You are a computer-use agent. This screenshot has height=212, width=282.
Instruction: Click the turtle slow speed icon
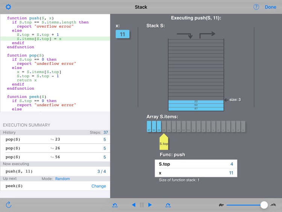tap(221, 205)
